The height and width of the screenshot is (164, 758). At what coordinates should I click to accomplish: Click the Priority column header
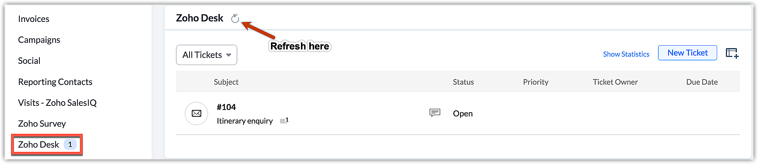click(x=536, y=82)
